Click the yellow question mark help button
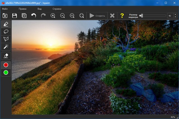Image resolution: width=179 pixels, height=119 pixels. [x=122, y=16]
